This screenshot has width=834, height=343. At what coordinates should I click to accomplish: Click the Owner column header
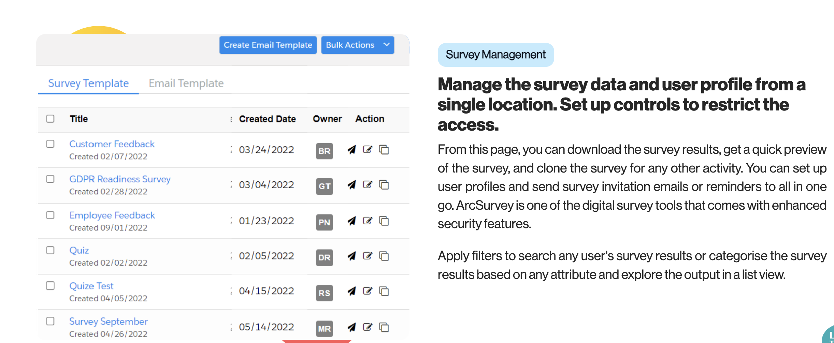click(x=327, y=119)
